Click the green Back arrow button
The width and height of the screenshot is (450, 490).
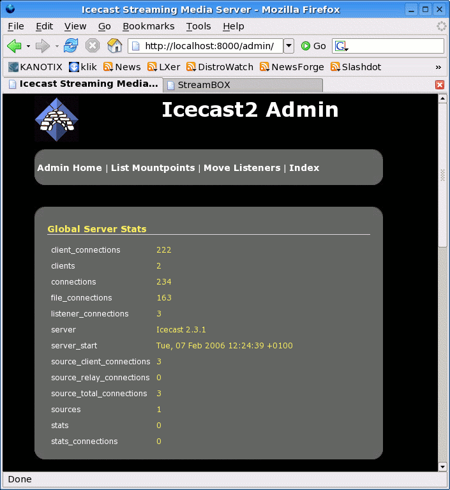pyautogui.click(x=15, y=46)
